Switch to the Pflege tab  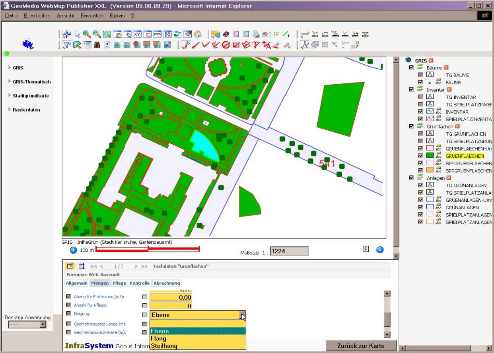[119, 283]
